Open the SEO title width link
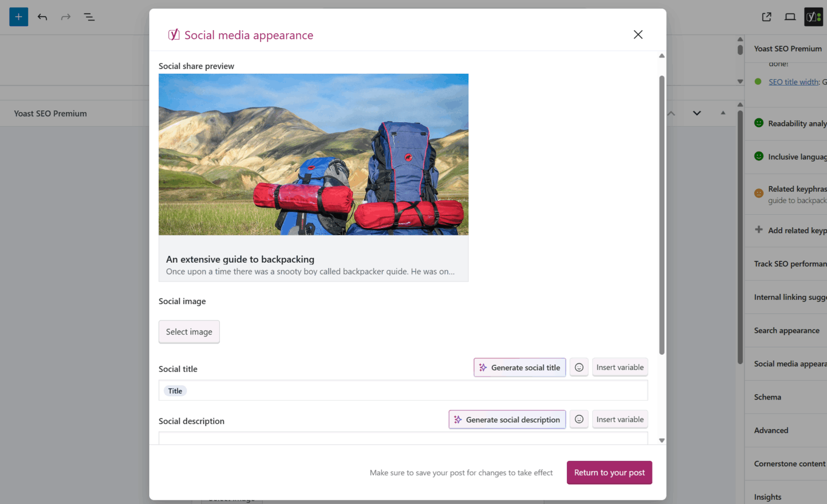The width and height of the screenshot is (827, 504). pyautogui.click(x=794, y=82)
